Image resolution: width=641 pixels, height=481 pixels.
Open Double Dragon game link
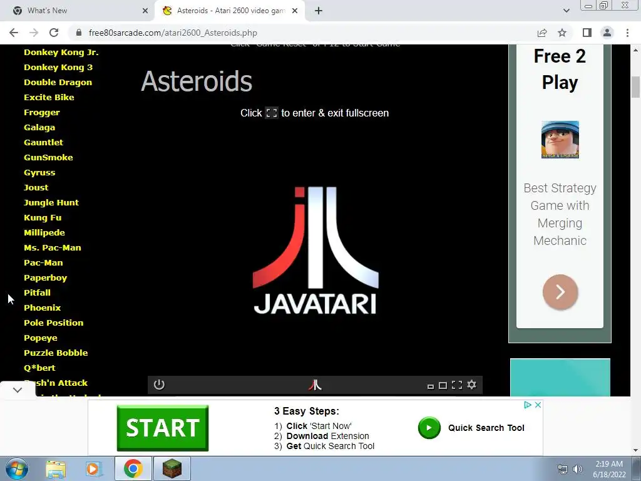58,82
